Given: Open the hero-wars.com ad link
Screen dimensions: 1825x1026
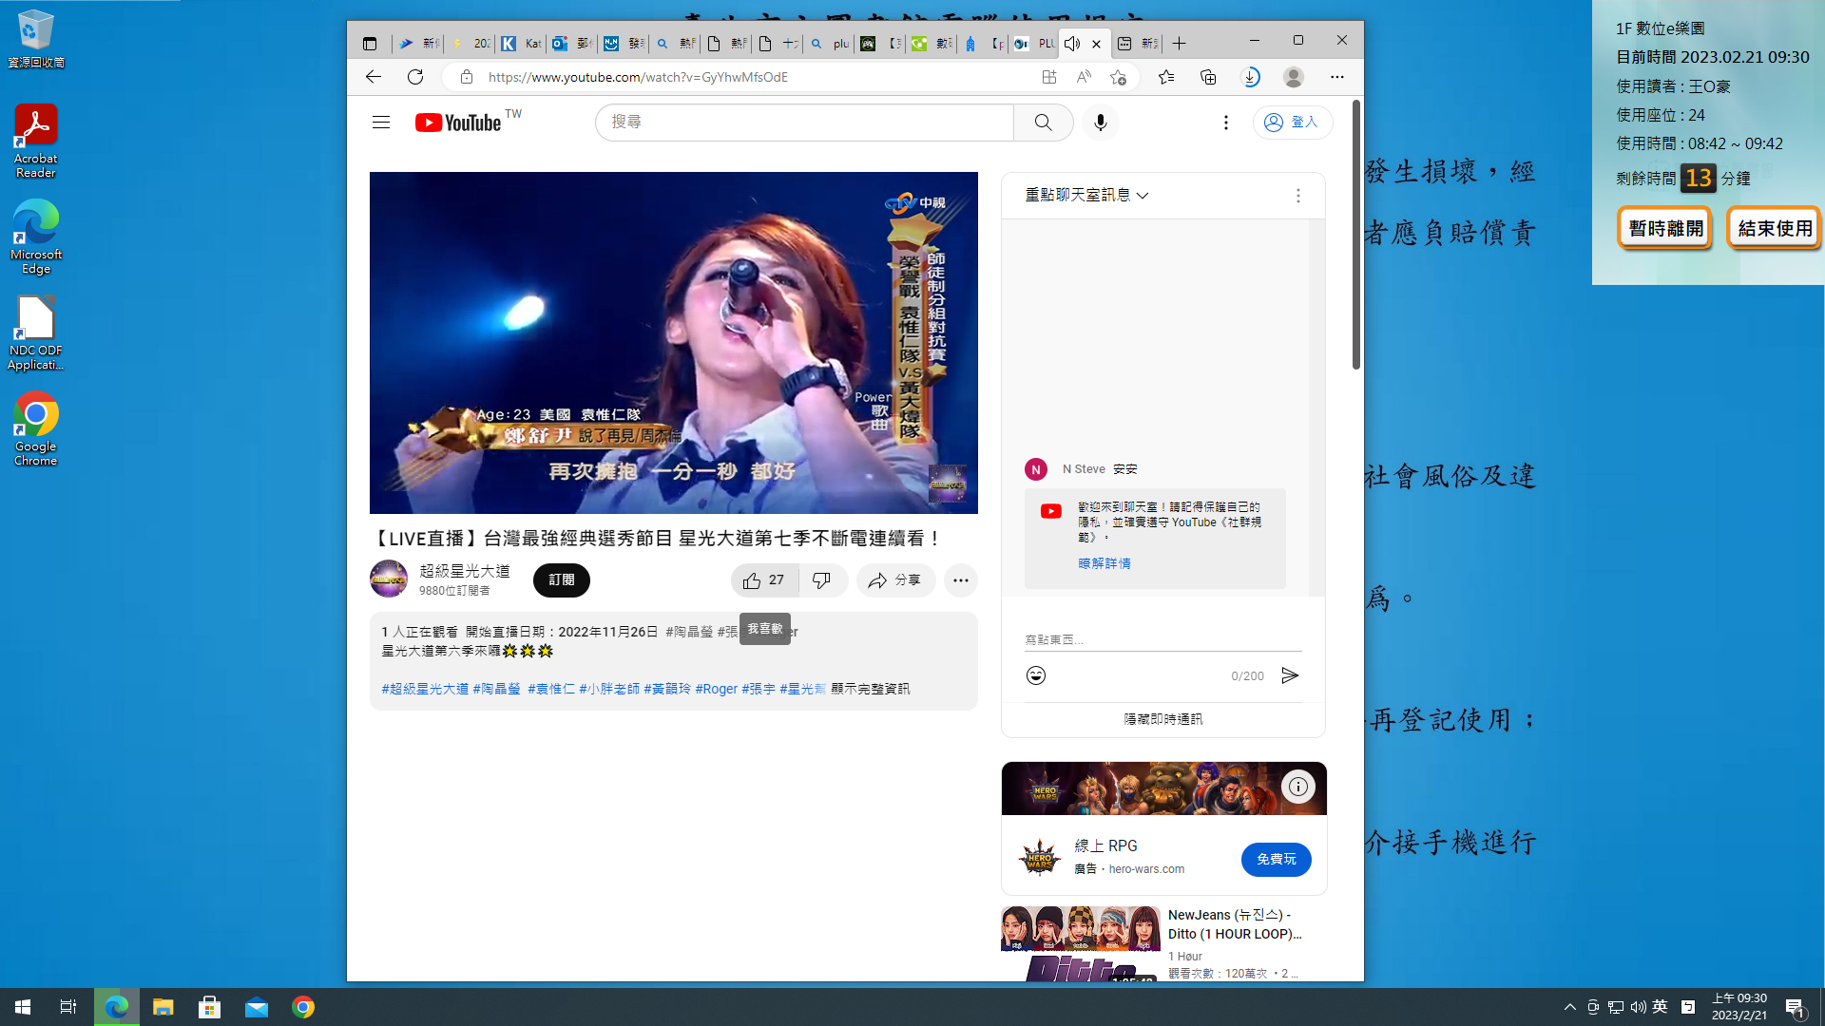Looking at the screenshot, I should (x=1146, y=869).
